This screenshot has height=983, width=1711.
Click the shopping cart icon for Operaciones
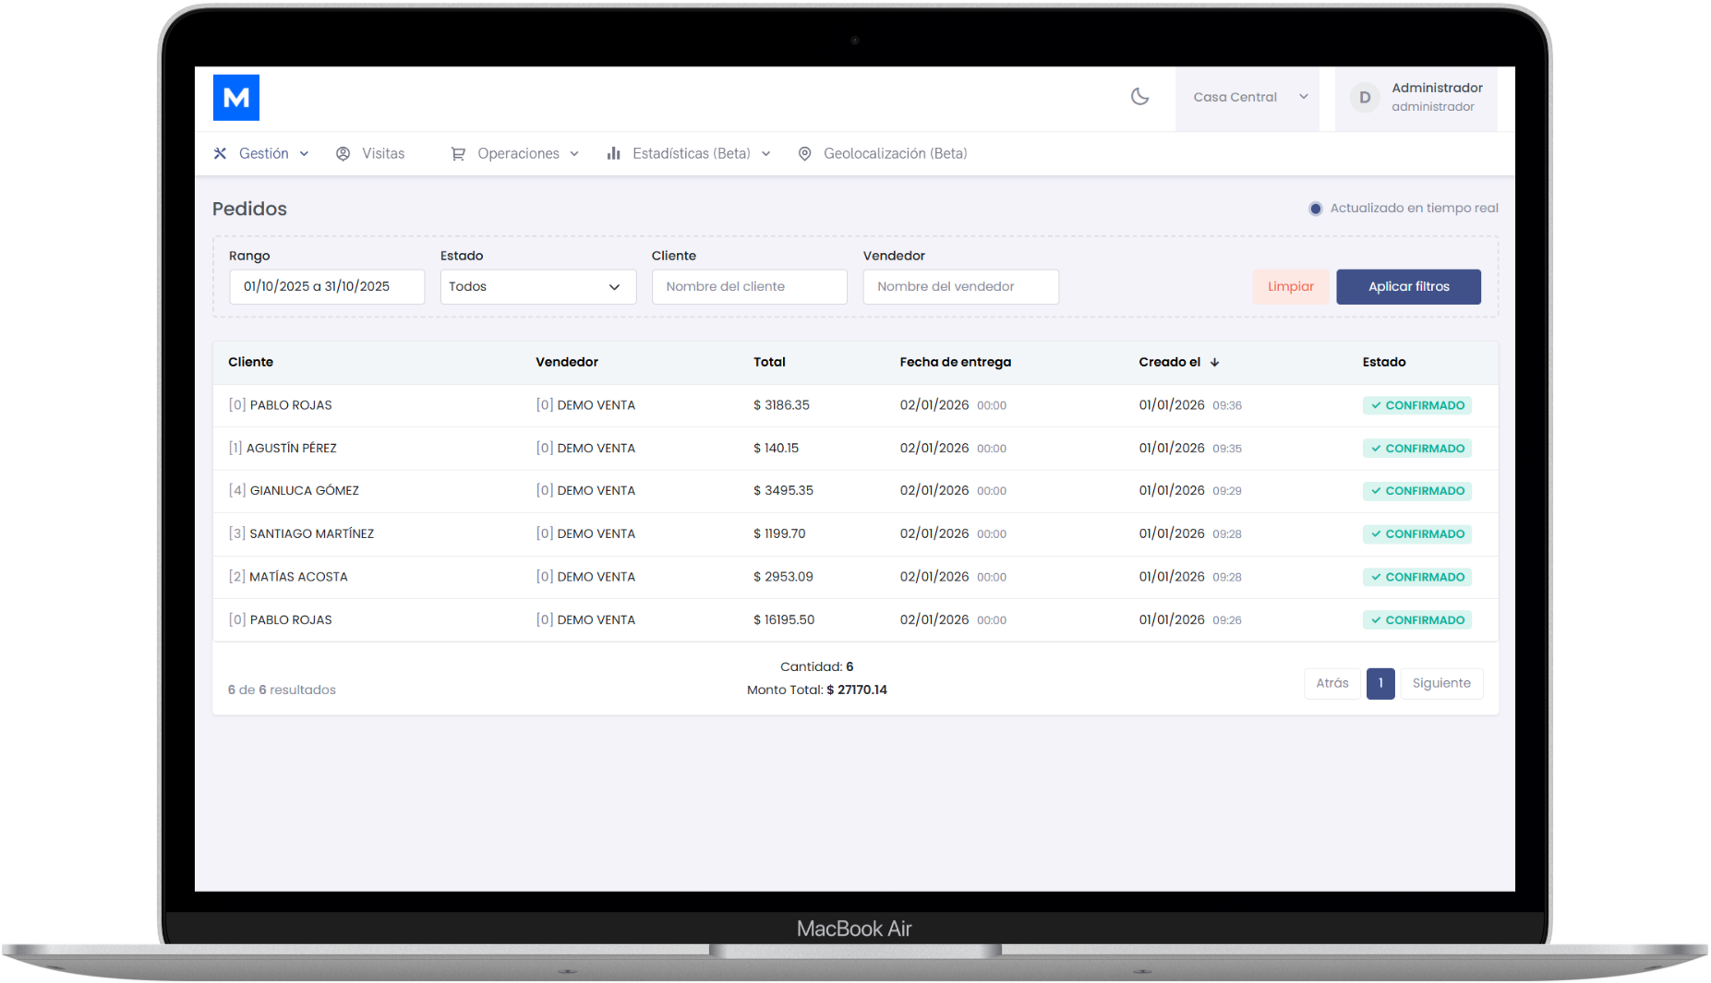(459, 153)
